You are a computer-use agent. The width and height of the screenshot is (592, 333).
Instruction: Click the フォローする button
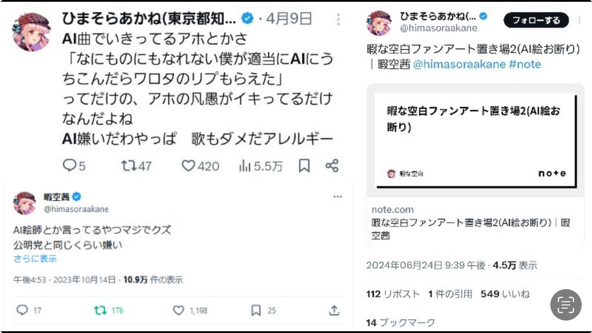click(x=536, y=20)
